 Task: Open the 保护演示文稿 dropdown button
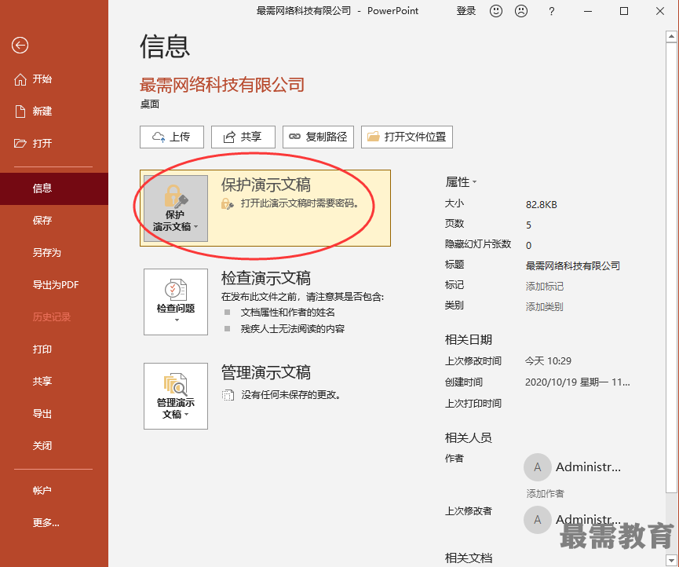(176, 208)
